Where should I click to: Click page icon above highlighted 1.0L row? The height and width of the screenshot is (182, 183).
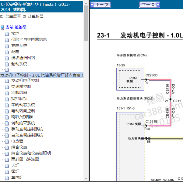coord(7,69)
